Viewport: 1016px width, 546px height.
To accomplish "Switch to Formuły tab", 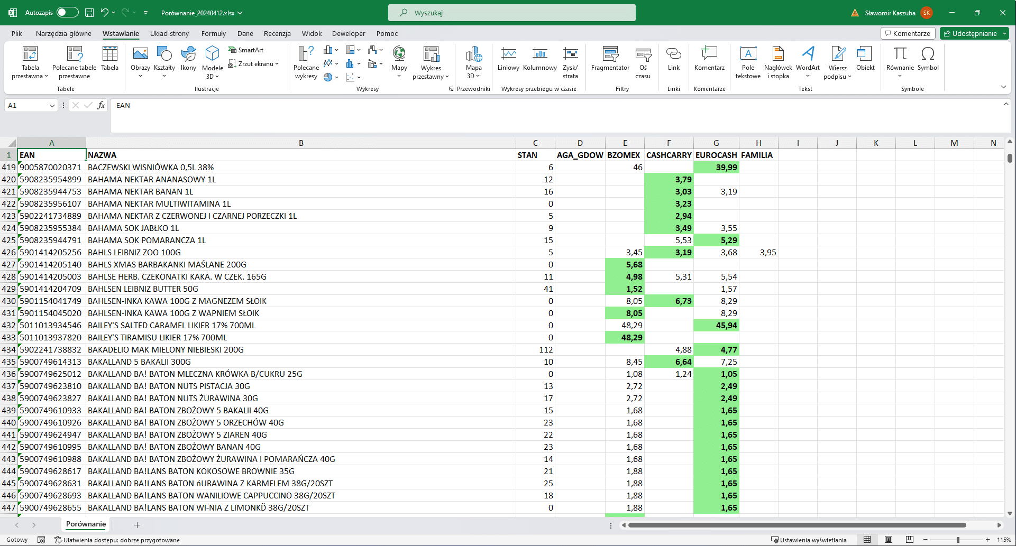I will tap(214, 33).
